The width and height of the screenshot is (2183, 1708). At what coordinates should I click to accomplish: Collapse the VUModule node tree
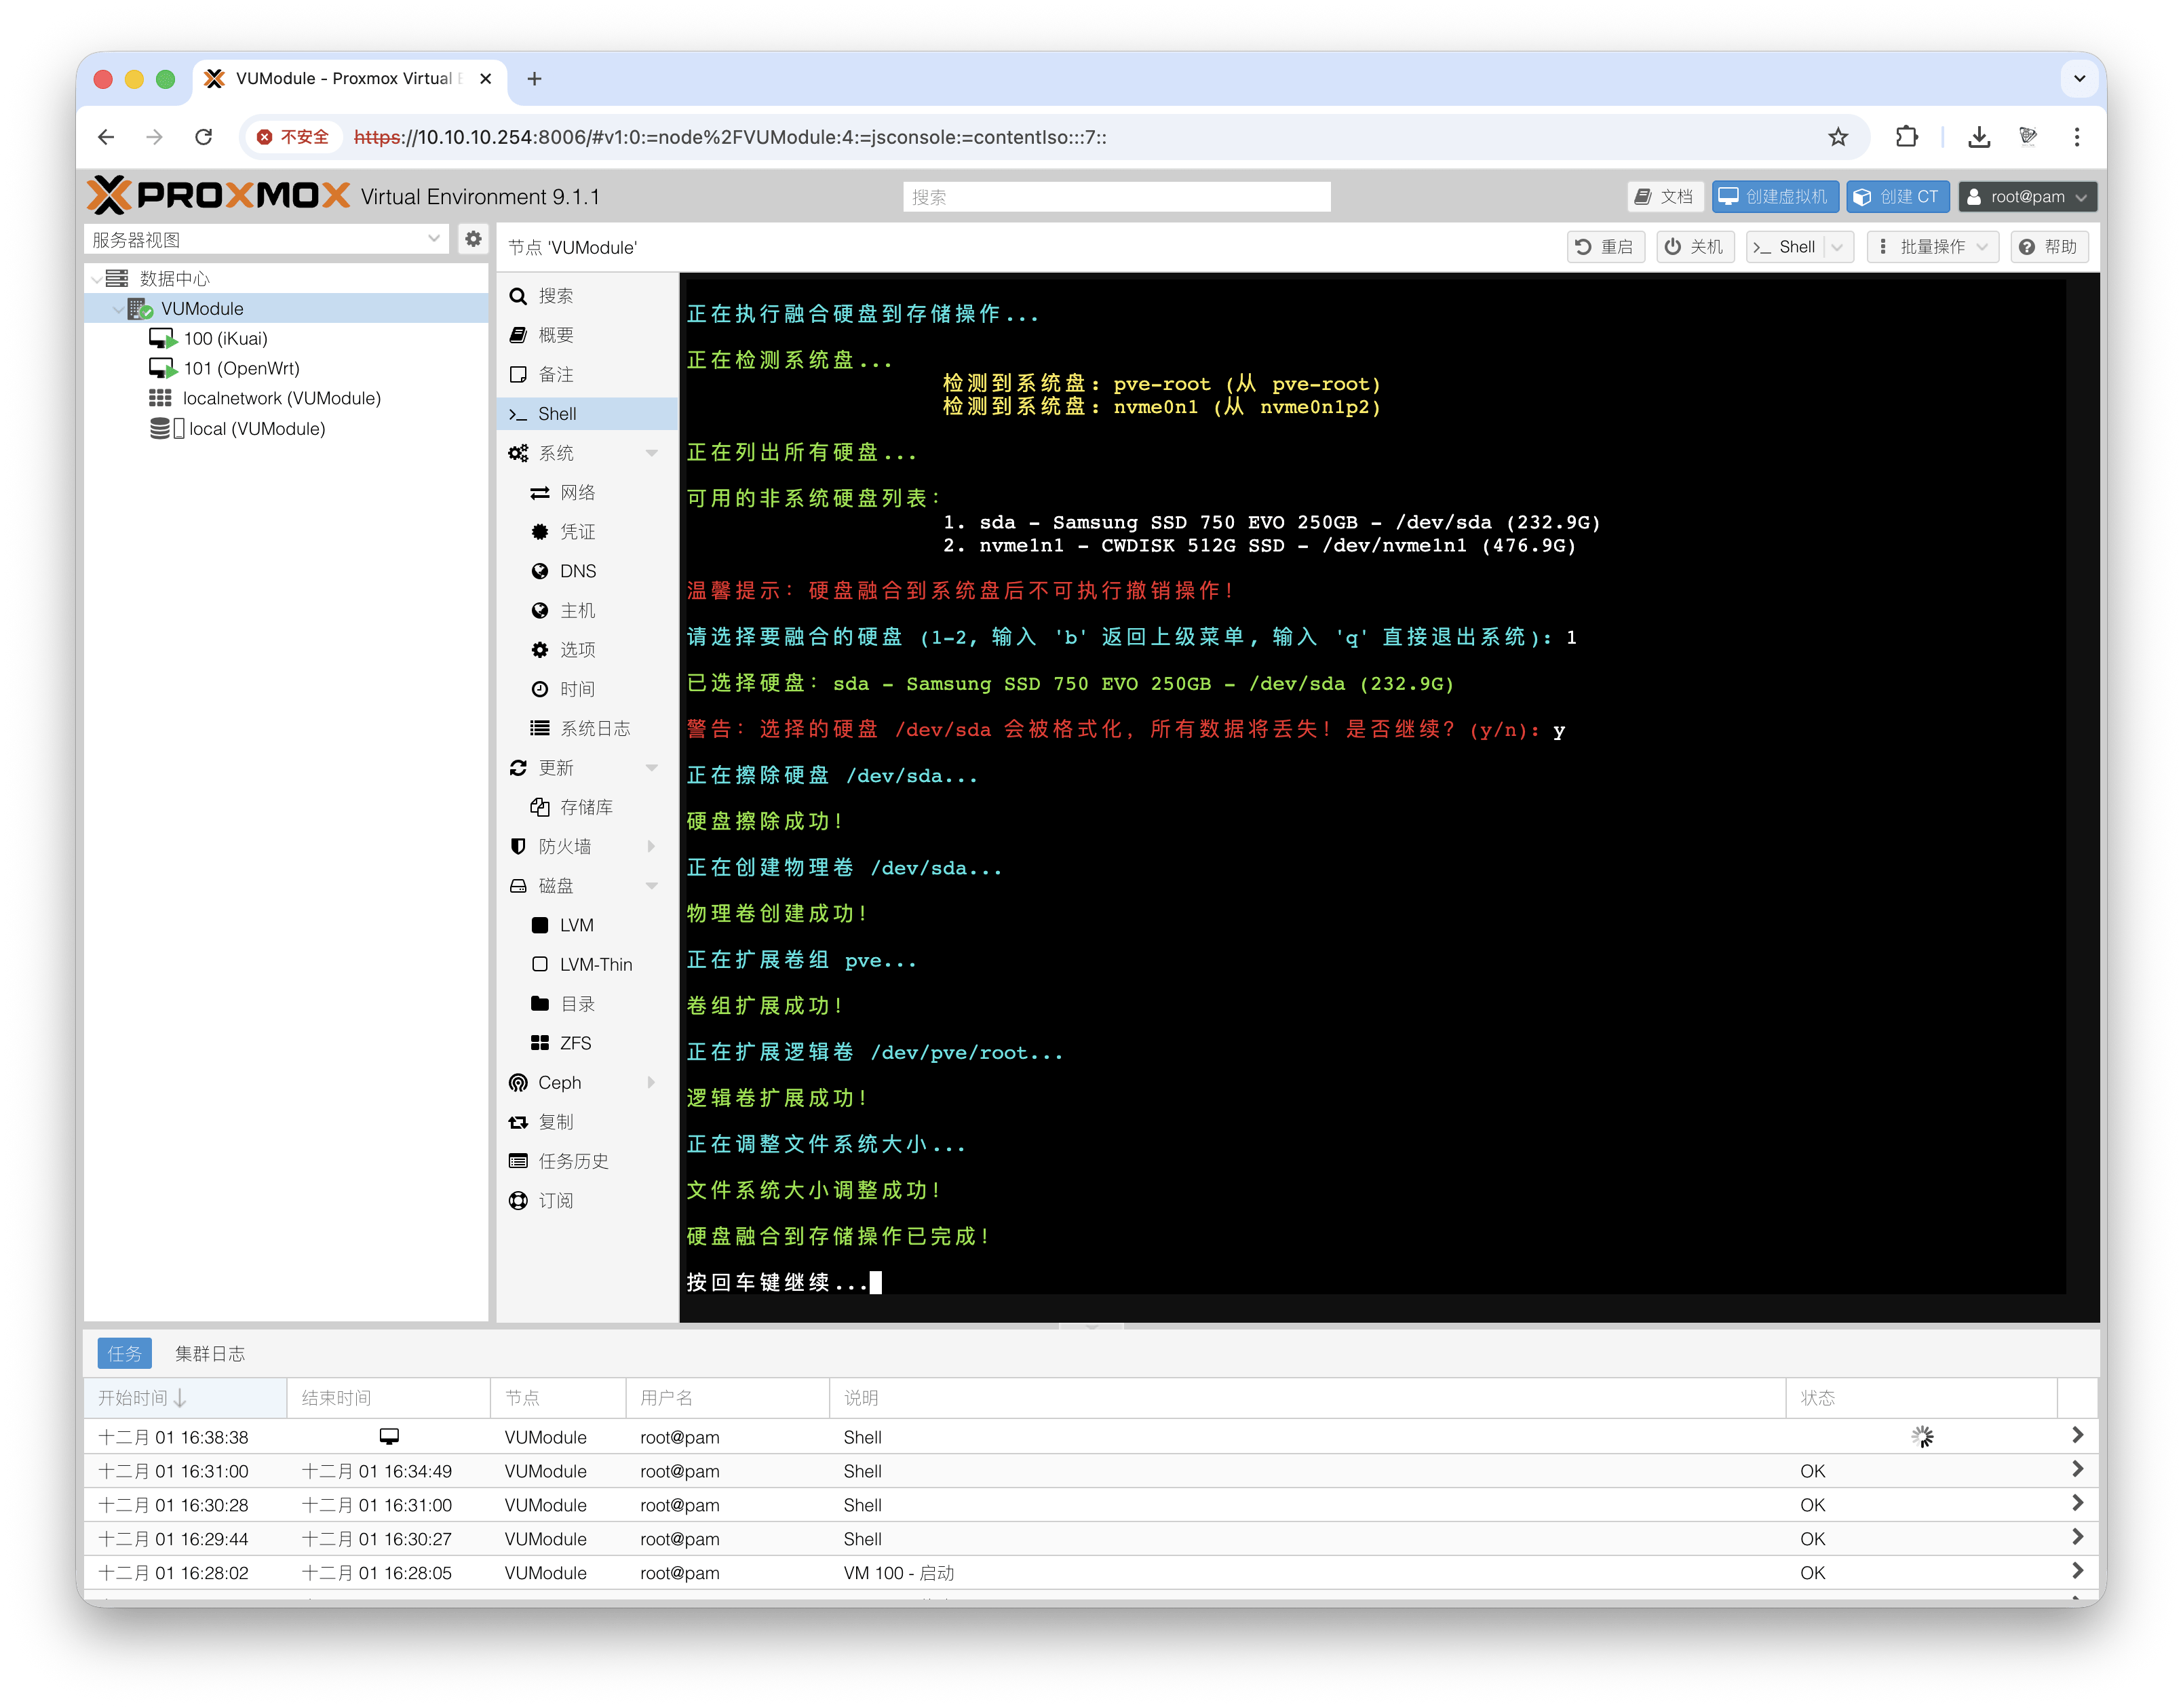[x=118, y=309]
